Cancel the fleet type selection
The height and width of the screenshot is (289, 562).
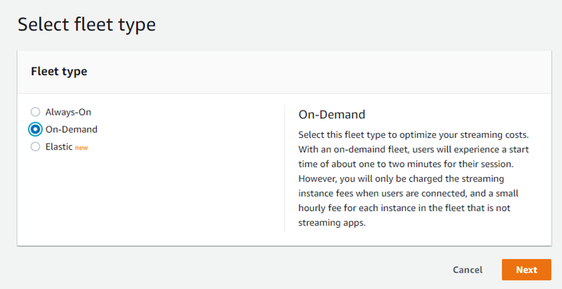467,269
